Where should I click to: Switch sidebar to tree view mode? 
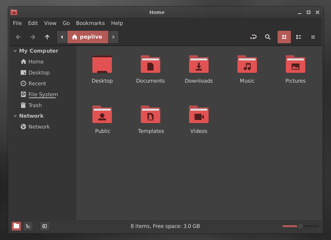pos(28,226)
